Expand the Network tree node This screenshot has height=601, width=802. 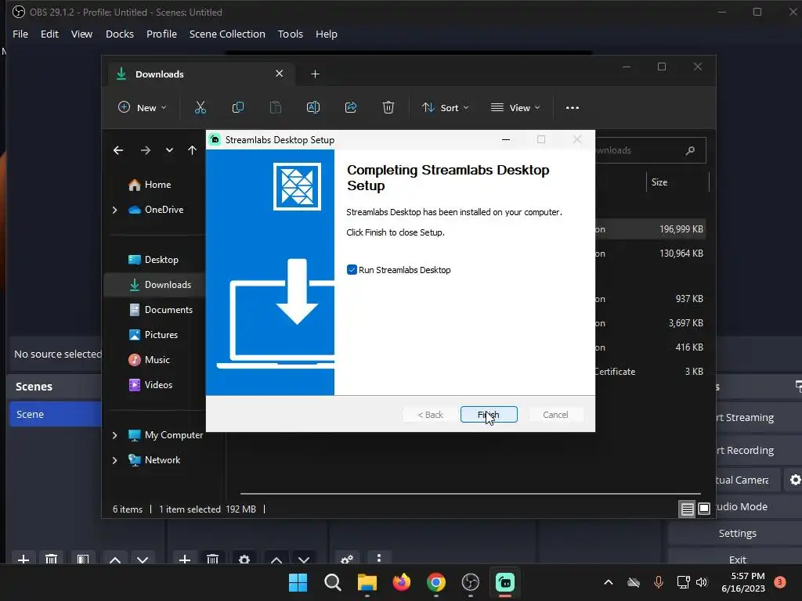click(114, 460)
